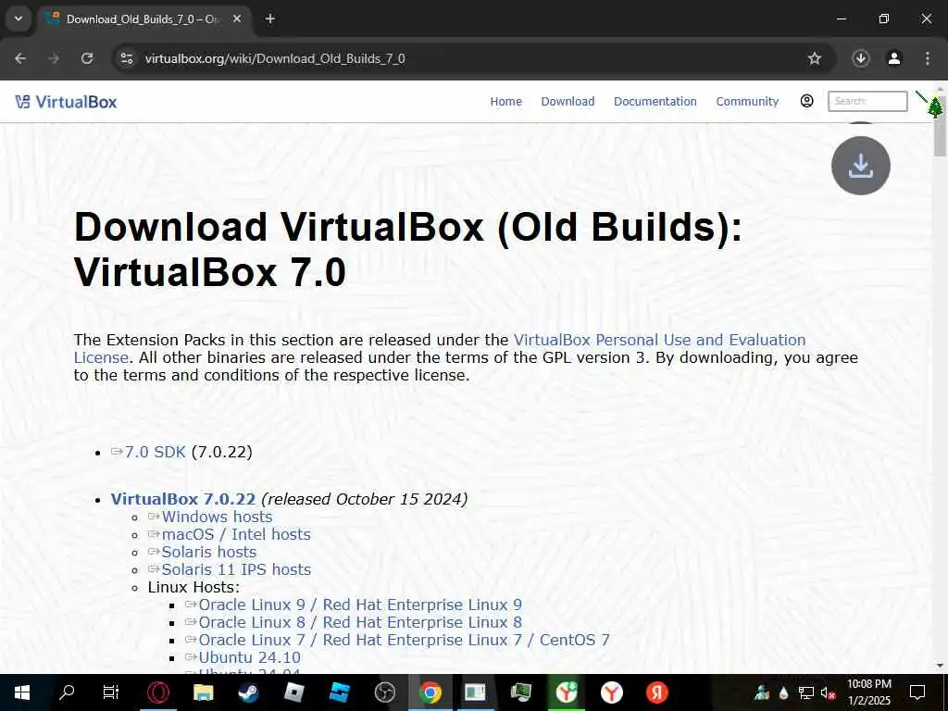Open Roblox from the taskbar

(x=293, y=692)
